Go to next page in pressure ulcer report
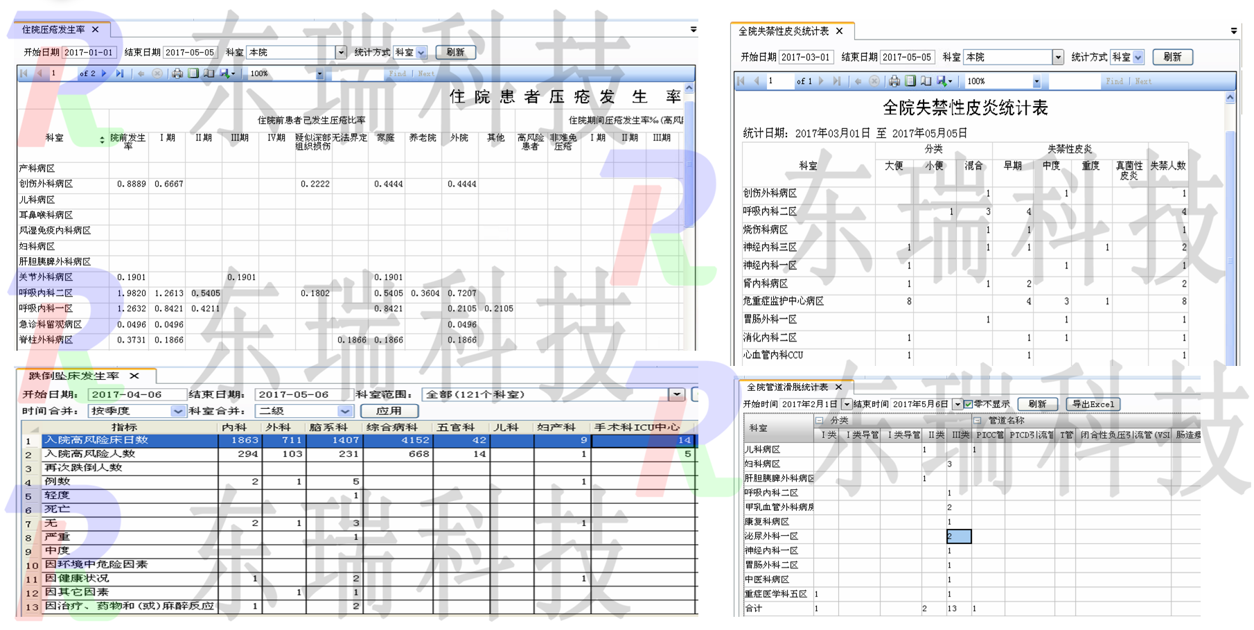This screenshot has height=630, width=1254. pyautogui.click(x=105, y=73)
